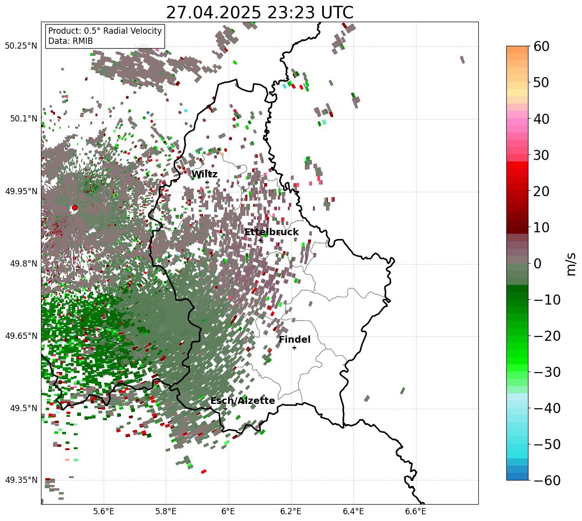Image resolution: width=582 pixels, height=521 pixels.
Task: Click the cyan colorbar segment near −50
Action: (x=517, y=447)
